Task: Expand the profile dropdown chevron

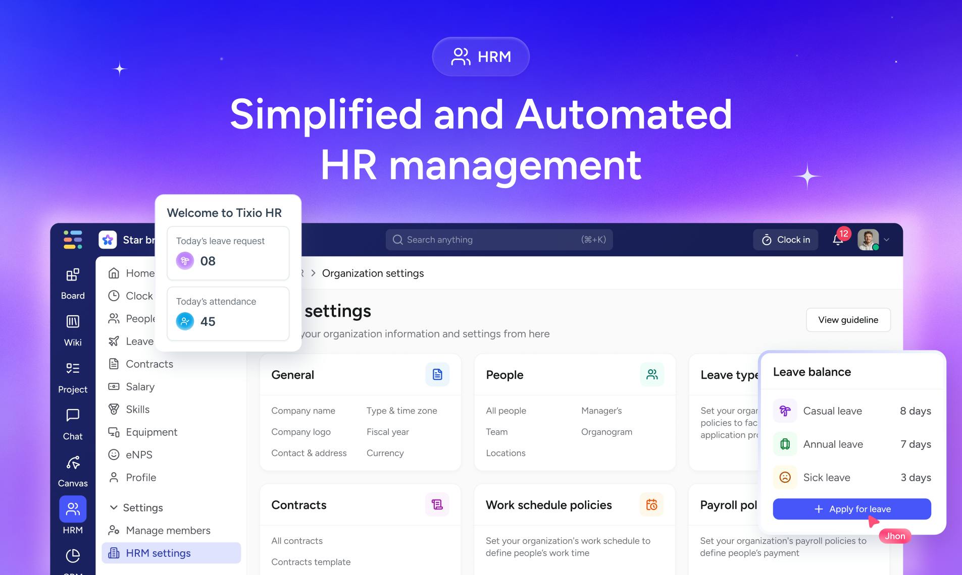Action: tap(886, 240)
